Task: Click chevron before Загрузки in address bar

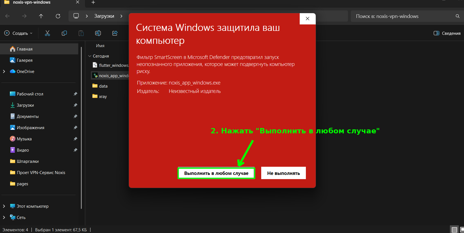Action: 87,16
